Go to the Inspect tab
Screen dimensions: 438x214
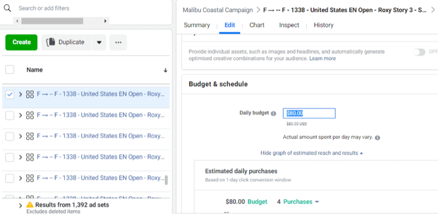click(x=289, y=25)
